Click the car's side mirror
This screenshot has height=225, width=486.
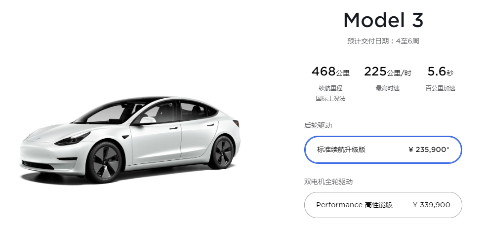point(148,121)
